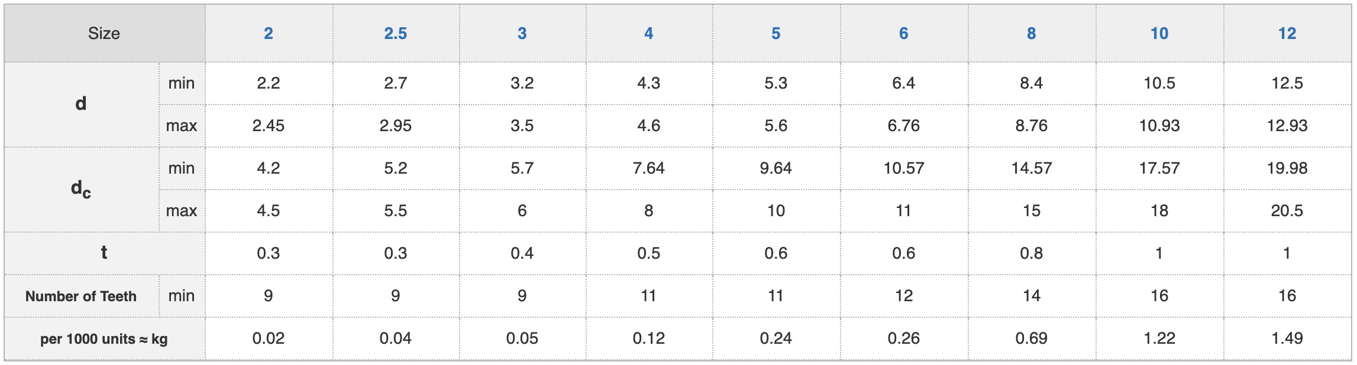The width and height of the screenshot is (1357, 365).
Task: Select size 6 in the header row
Action: [x=904, y=34]
